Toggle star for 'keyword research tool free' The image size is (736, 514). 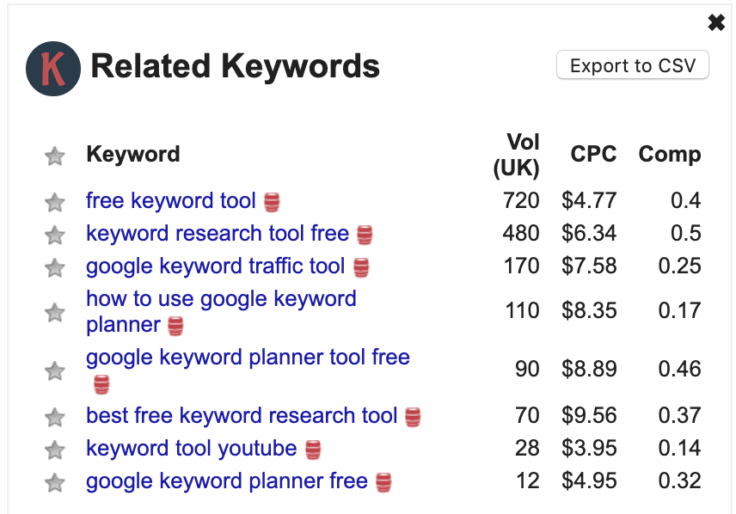click(55, 236)
